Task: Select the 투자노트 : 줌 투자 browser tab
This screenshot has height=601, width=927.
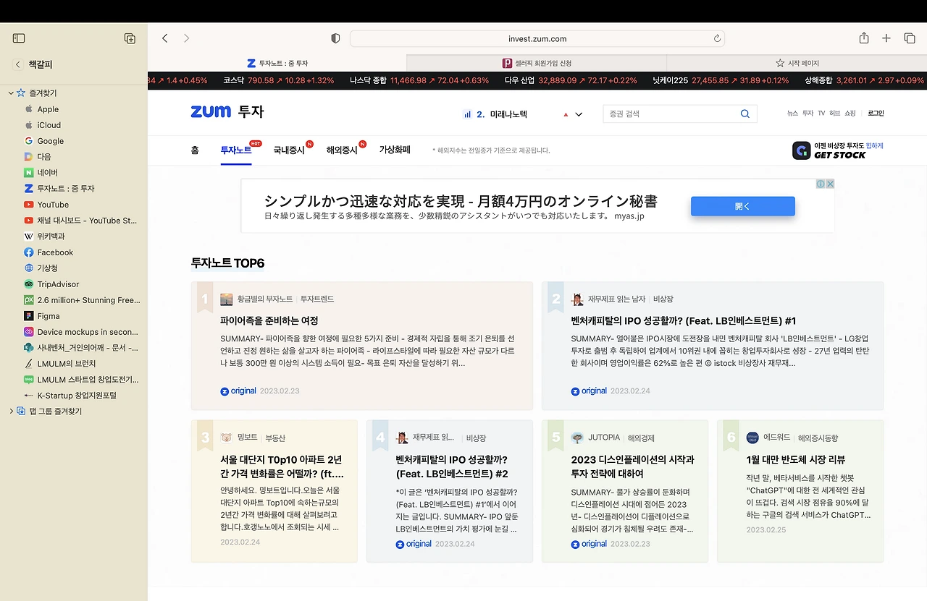Action: [x=277, y=63]
